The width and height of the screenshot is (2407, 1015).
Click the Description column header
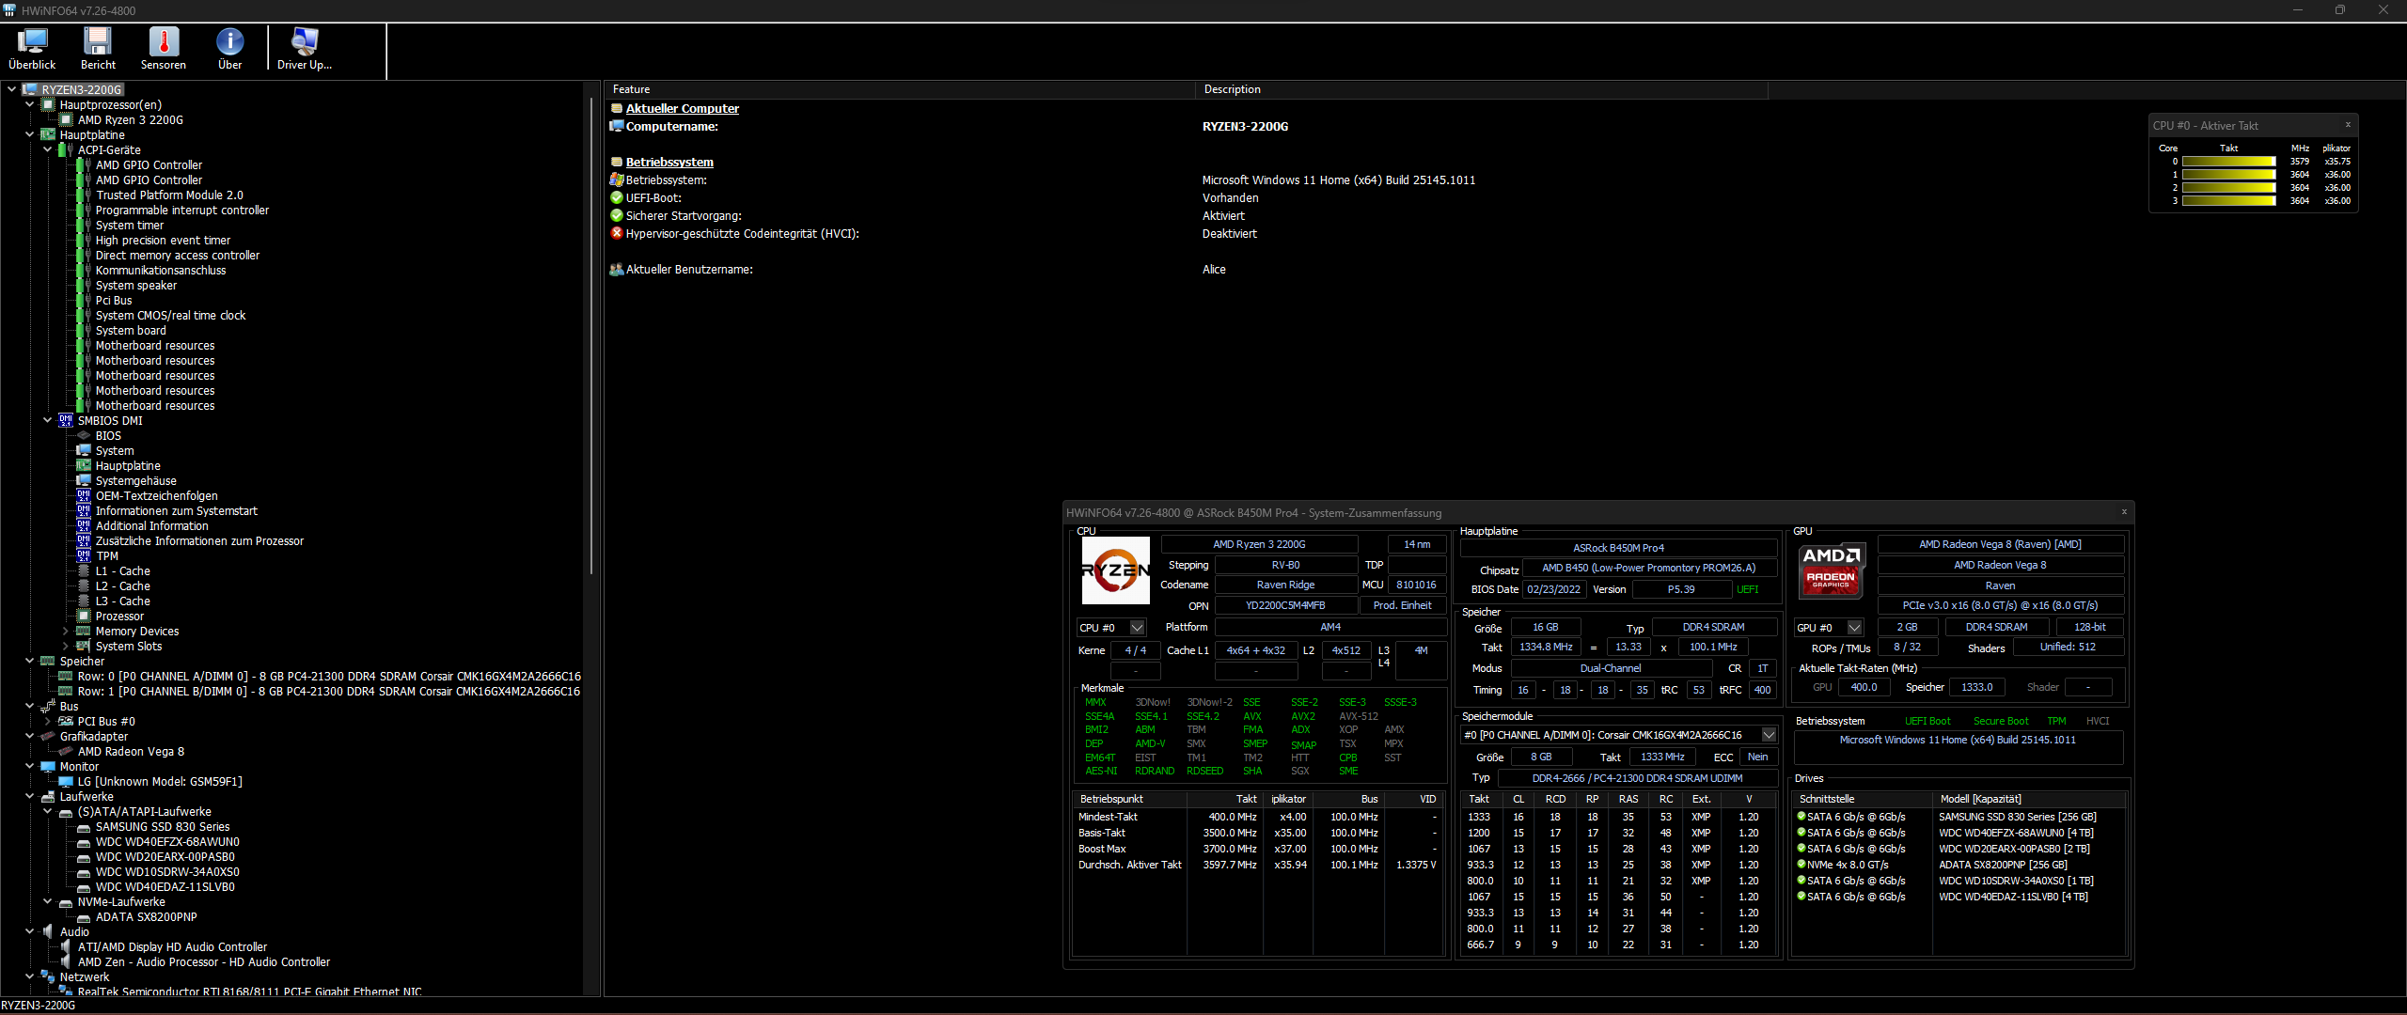1481,89
